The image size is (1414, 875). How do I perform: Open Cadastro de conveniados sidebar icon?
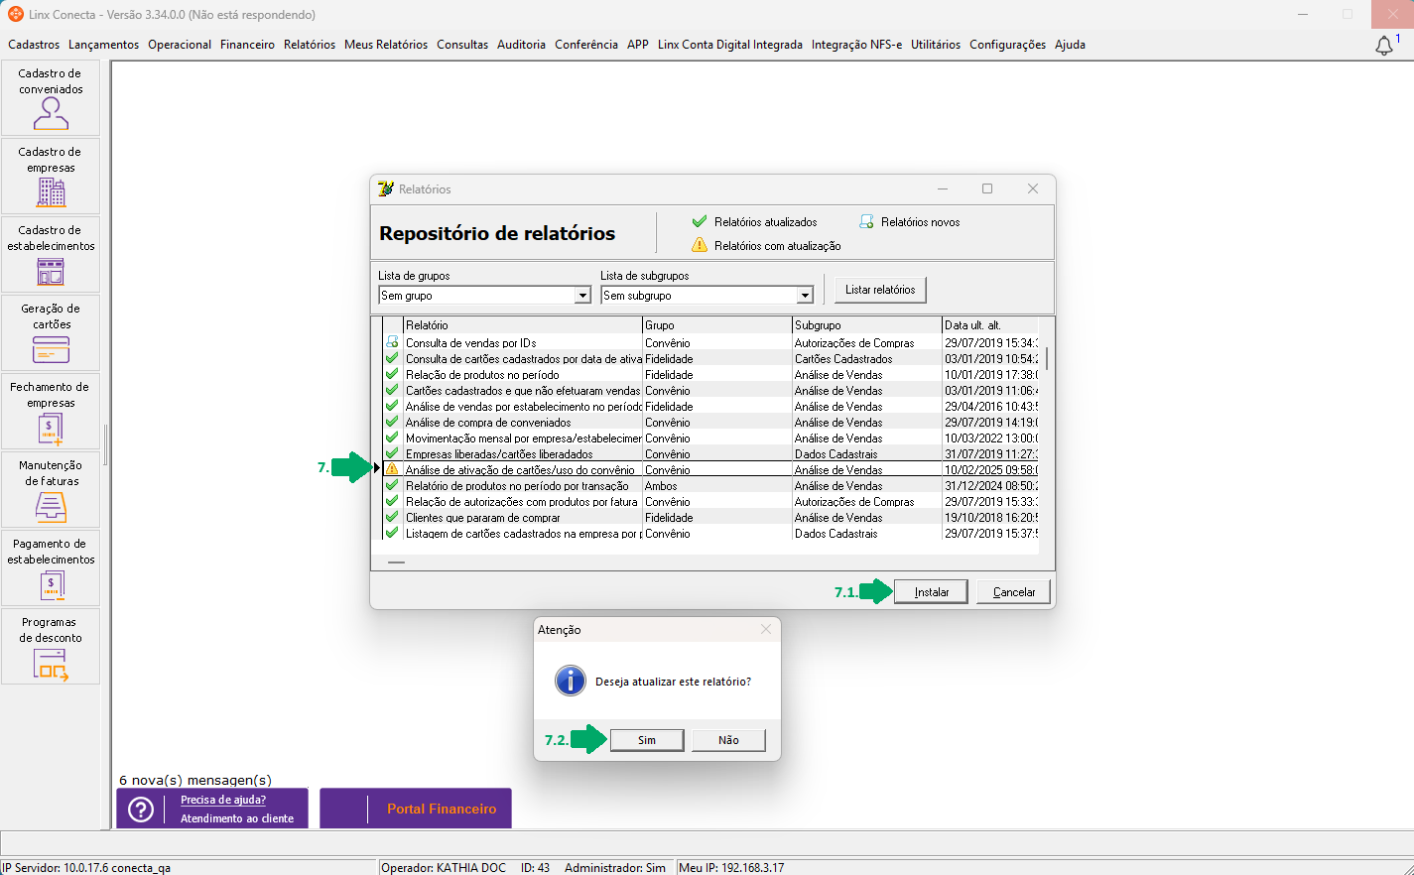click(x=51, y=115)
